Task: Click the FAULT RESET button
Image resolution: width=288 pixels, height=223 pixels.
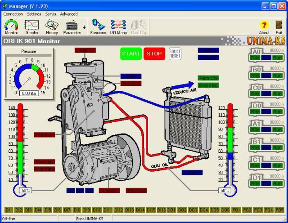Action: coord(175,54)
